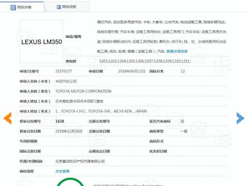Select the 专用权期限 label

pos(29,141)
